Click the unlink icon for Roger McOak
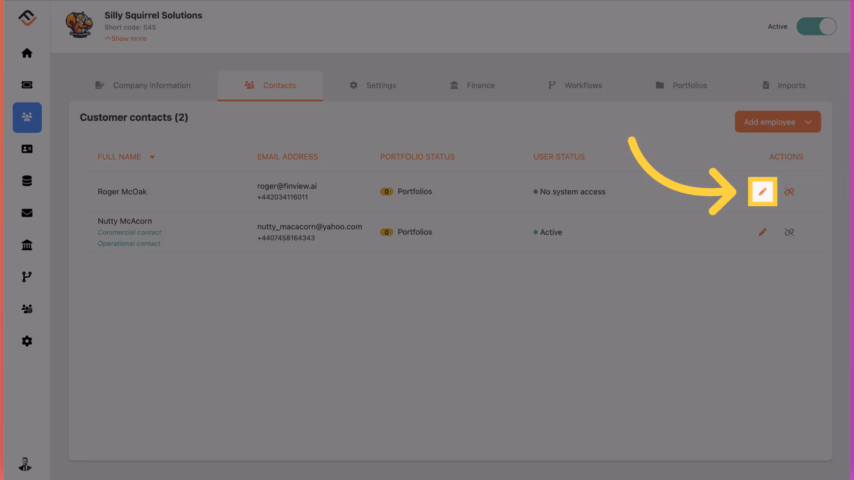This screenshot has height=480, width=854. click(x=789, y=192)
